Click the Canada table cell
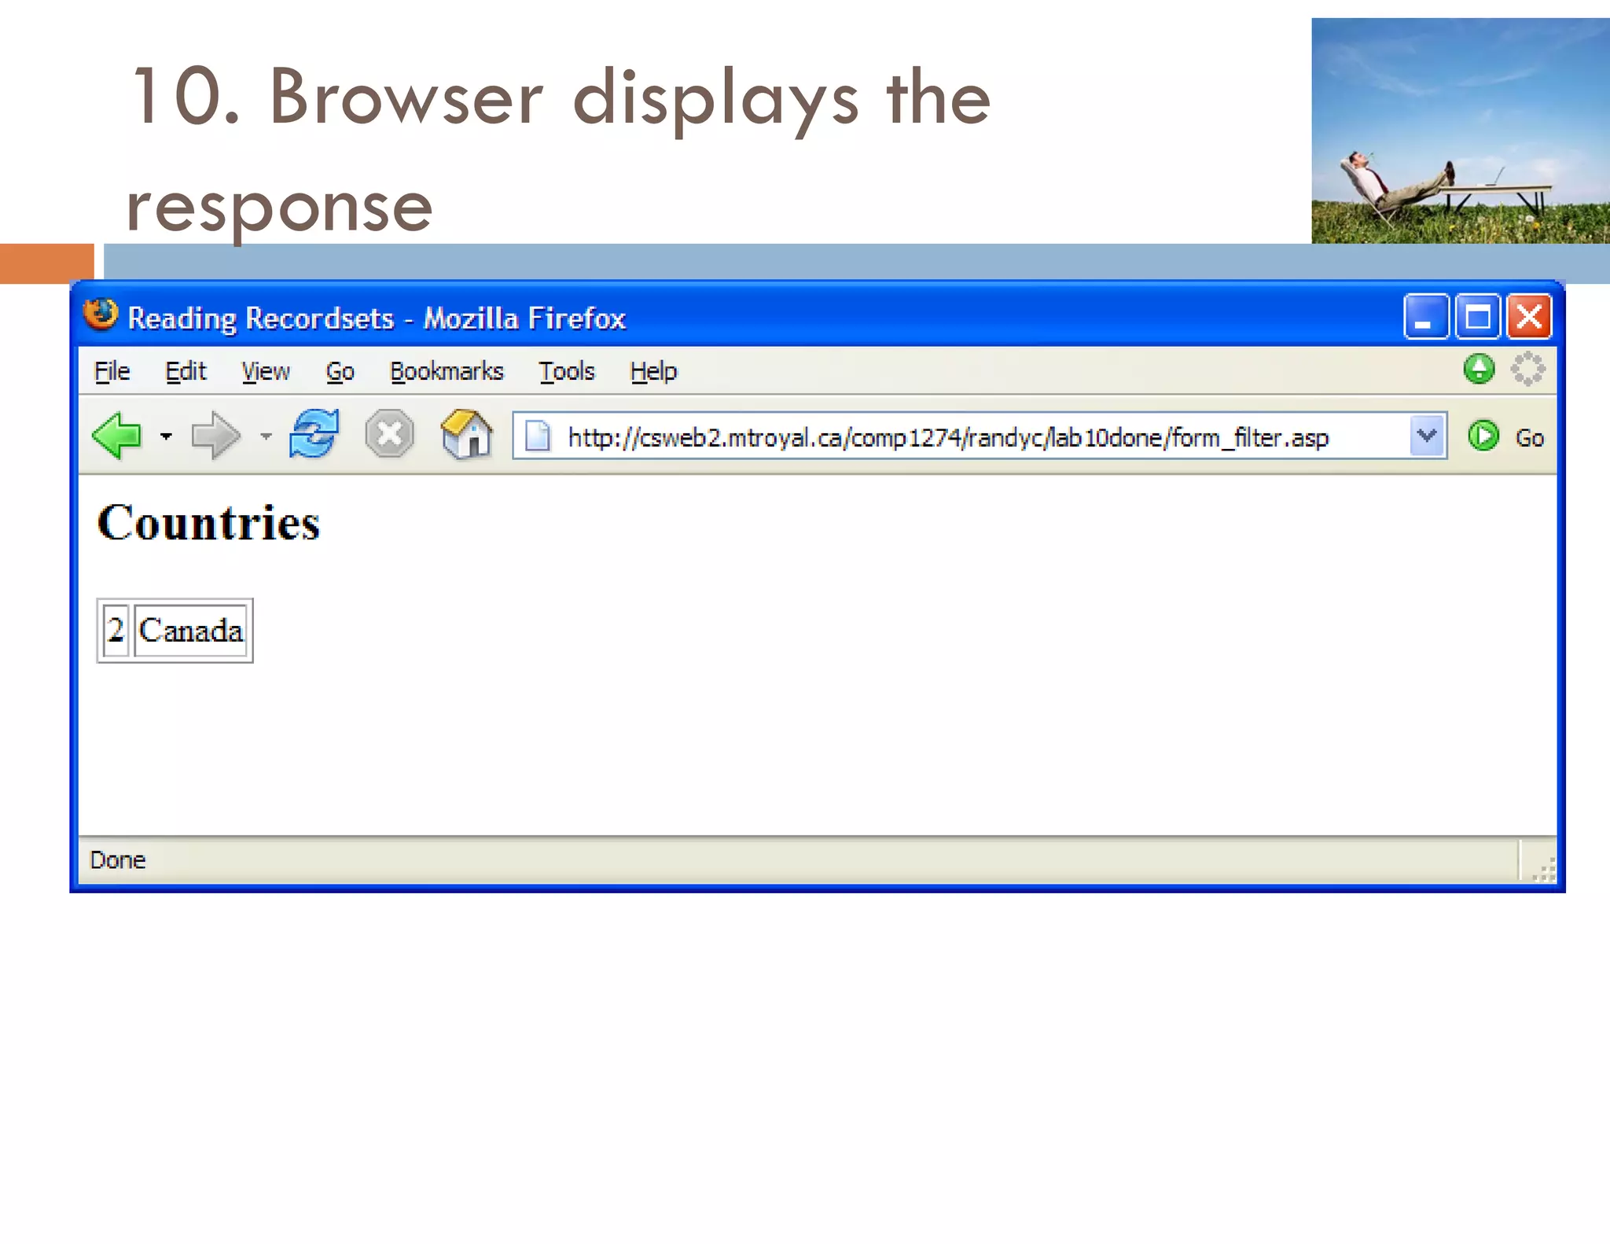The height and width of the screenshot is (1244, 1610). 191,631
